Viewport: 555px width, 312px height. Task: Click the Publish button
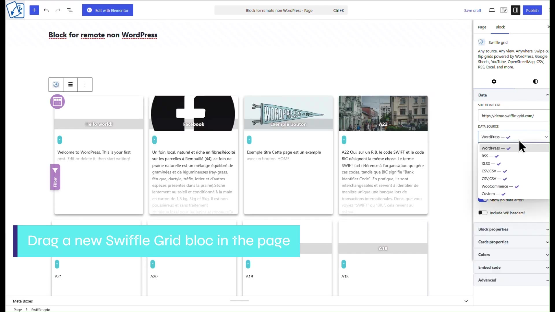[532, 10]
